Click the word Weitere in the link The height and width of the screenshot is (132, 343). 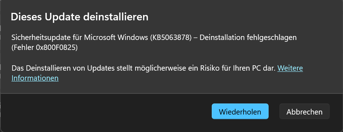pyautogui.click(x=290, y=68)
